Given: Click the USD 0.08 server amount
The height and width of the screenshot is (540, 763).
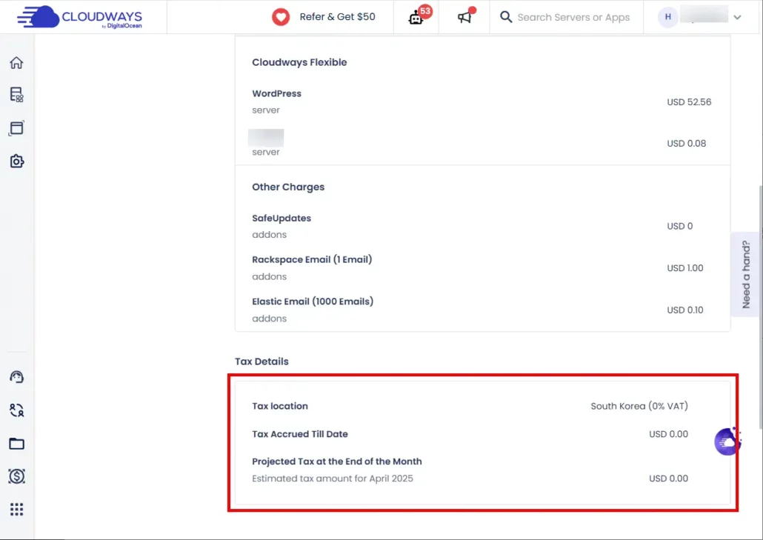Looking at the screenshot, I should point(686,144).
